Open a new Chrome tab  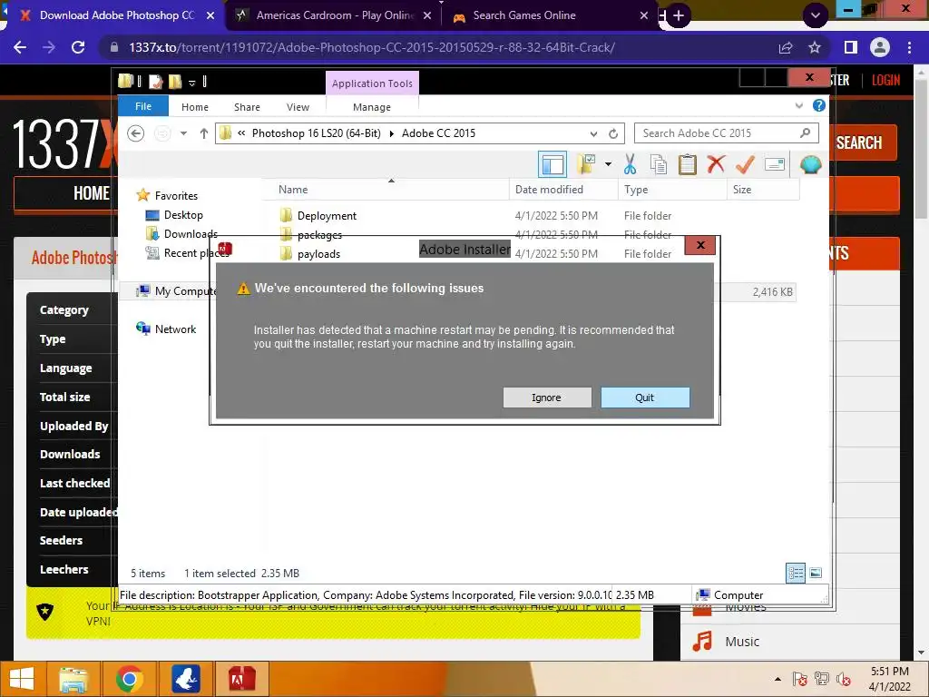[x=679, y=15]
